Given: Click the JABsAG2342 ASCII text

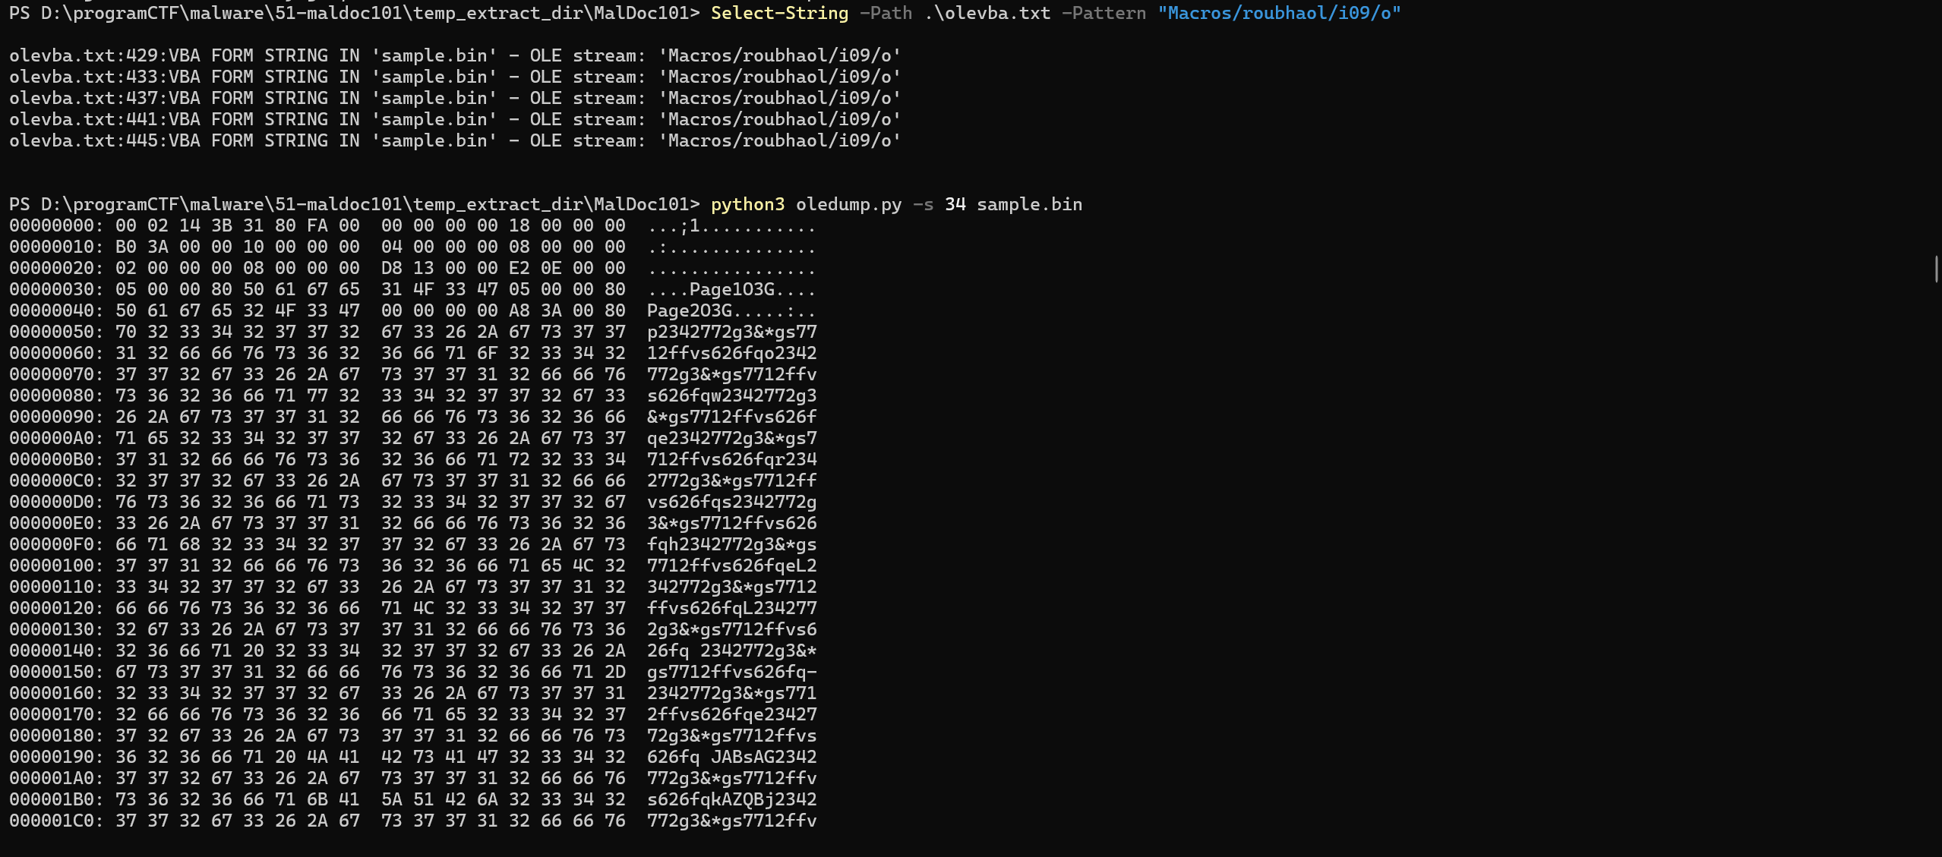Looking at the screenshot, I should [764, 757].
